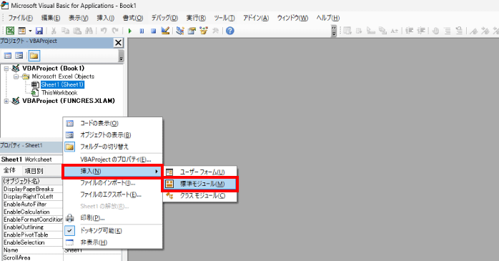
Task: Insert 標準モジュール(M) from submenu
Action: (200, 184)
